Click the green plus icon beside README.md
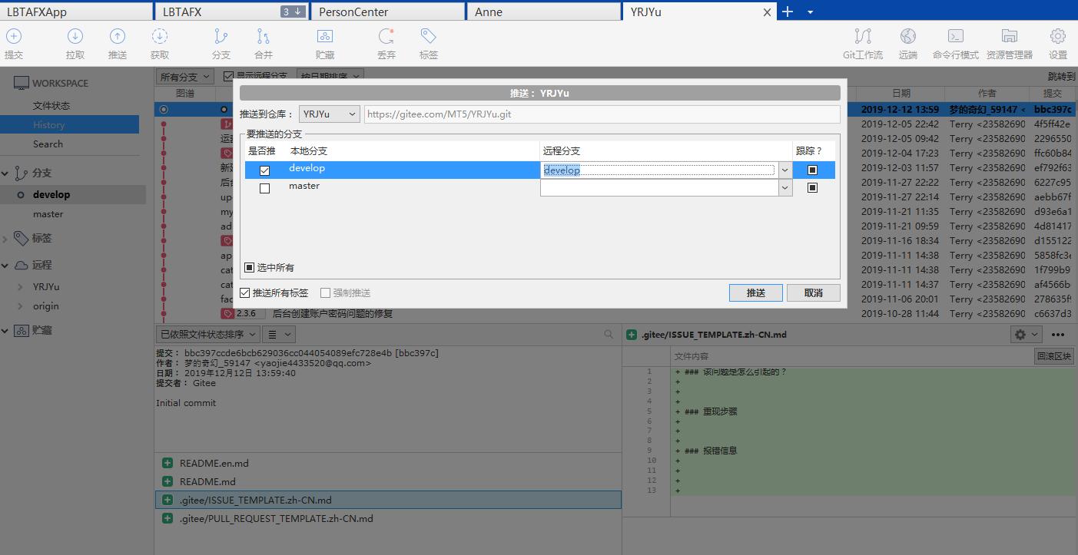Image resolution: width=1078 pixels, height=555 pixels. [167, 481]
